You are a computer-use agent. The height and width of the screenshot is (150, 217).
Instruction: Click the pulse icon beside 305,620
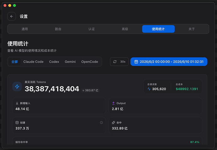pyautogui.click(x=149, y=89)
